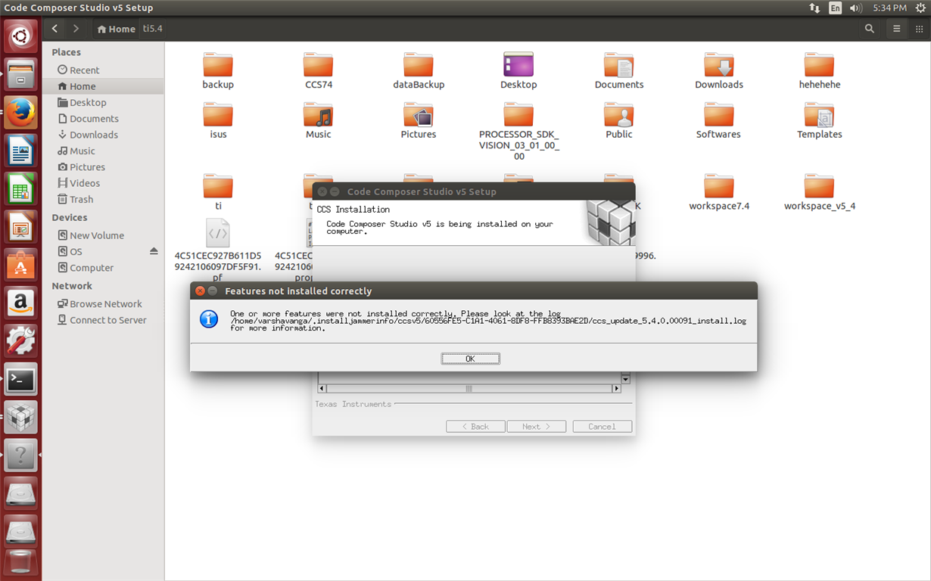Select Computer under Devices
The image size is (931, 581).
104,268
